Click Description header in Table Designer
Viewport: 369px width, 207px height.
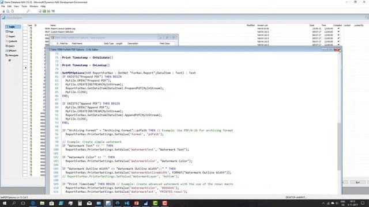[x=133, y=44]
